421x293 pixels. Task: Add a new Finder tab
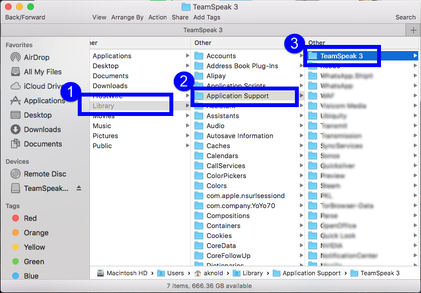[413, 30]
